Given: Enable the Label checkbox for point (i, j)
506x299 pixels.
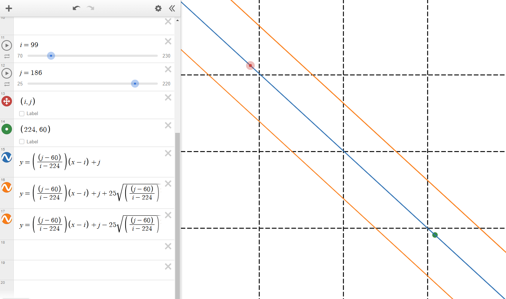Looking at the screenshot, I should click(x=22, y=114).
